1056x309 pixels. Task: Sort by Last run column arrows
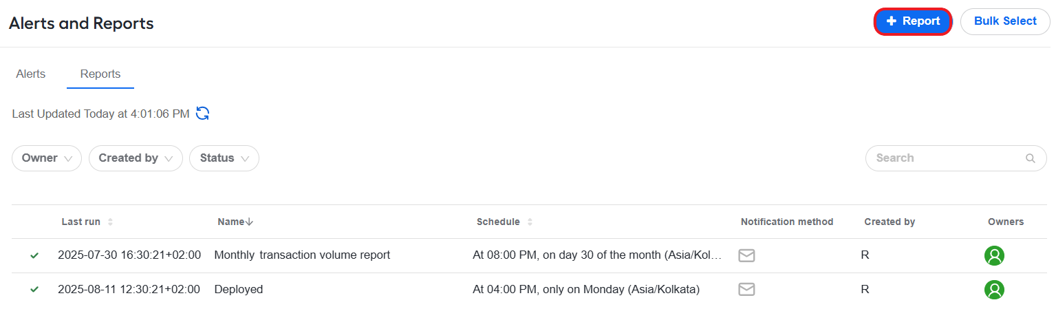[x=110, y=222]
